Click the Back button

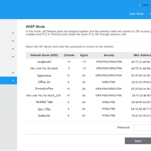[x=138, y=141]
